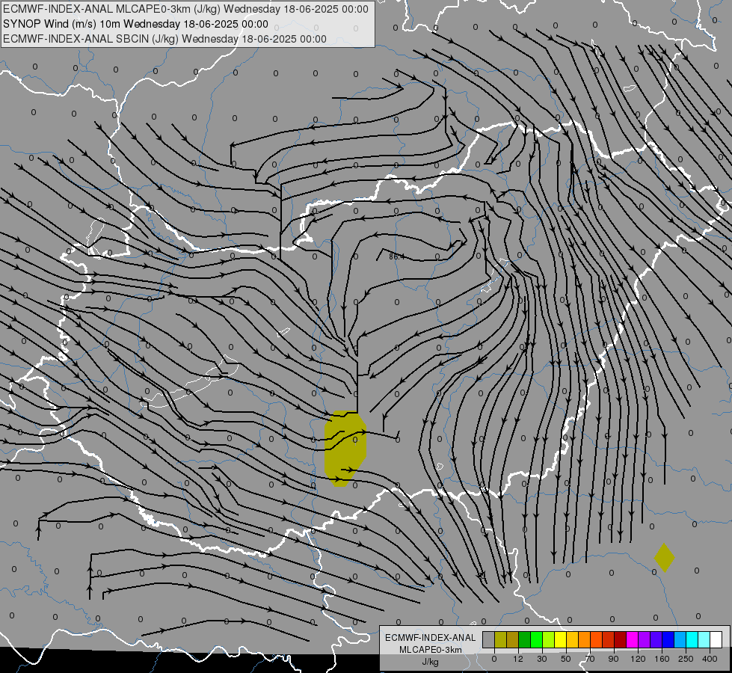
Task: Click the legend scale value 70
Action: 590,659
